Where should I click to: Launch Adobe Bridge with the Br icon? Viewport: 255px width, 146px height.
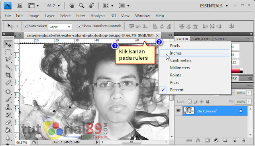coord(20,6)
